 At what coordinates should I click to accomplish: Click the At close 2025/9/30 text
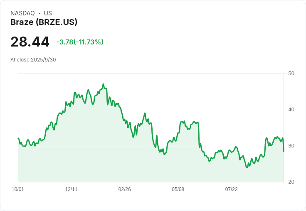pos(33,60)
